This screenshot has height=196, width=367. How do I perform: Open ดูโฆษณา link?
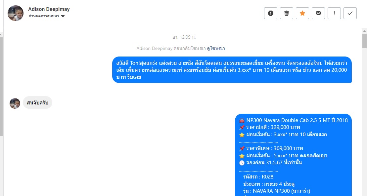coord(216,48)
